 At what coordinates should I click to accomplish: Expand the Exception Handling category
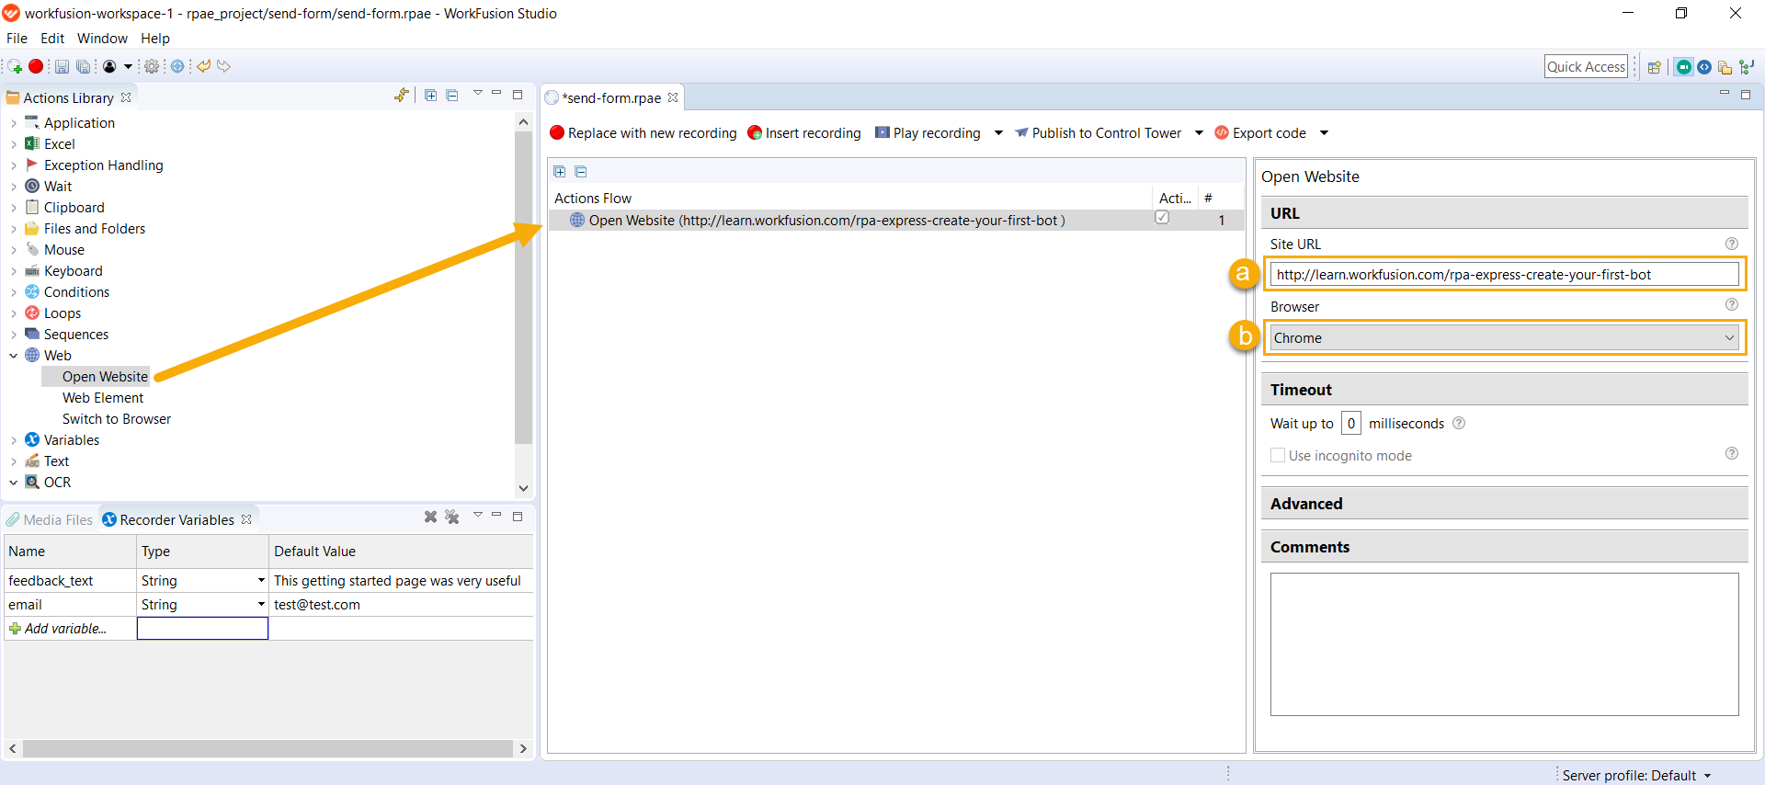(x=13, y=165)
